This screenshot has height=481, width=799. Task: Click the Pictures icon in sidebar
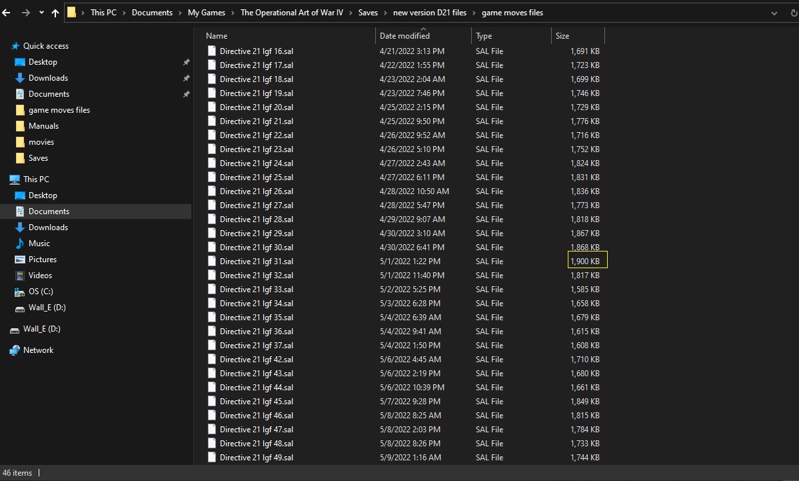[20, 259]
